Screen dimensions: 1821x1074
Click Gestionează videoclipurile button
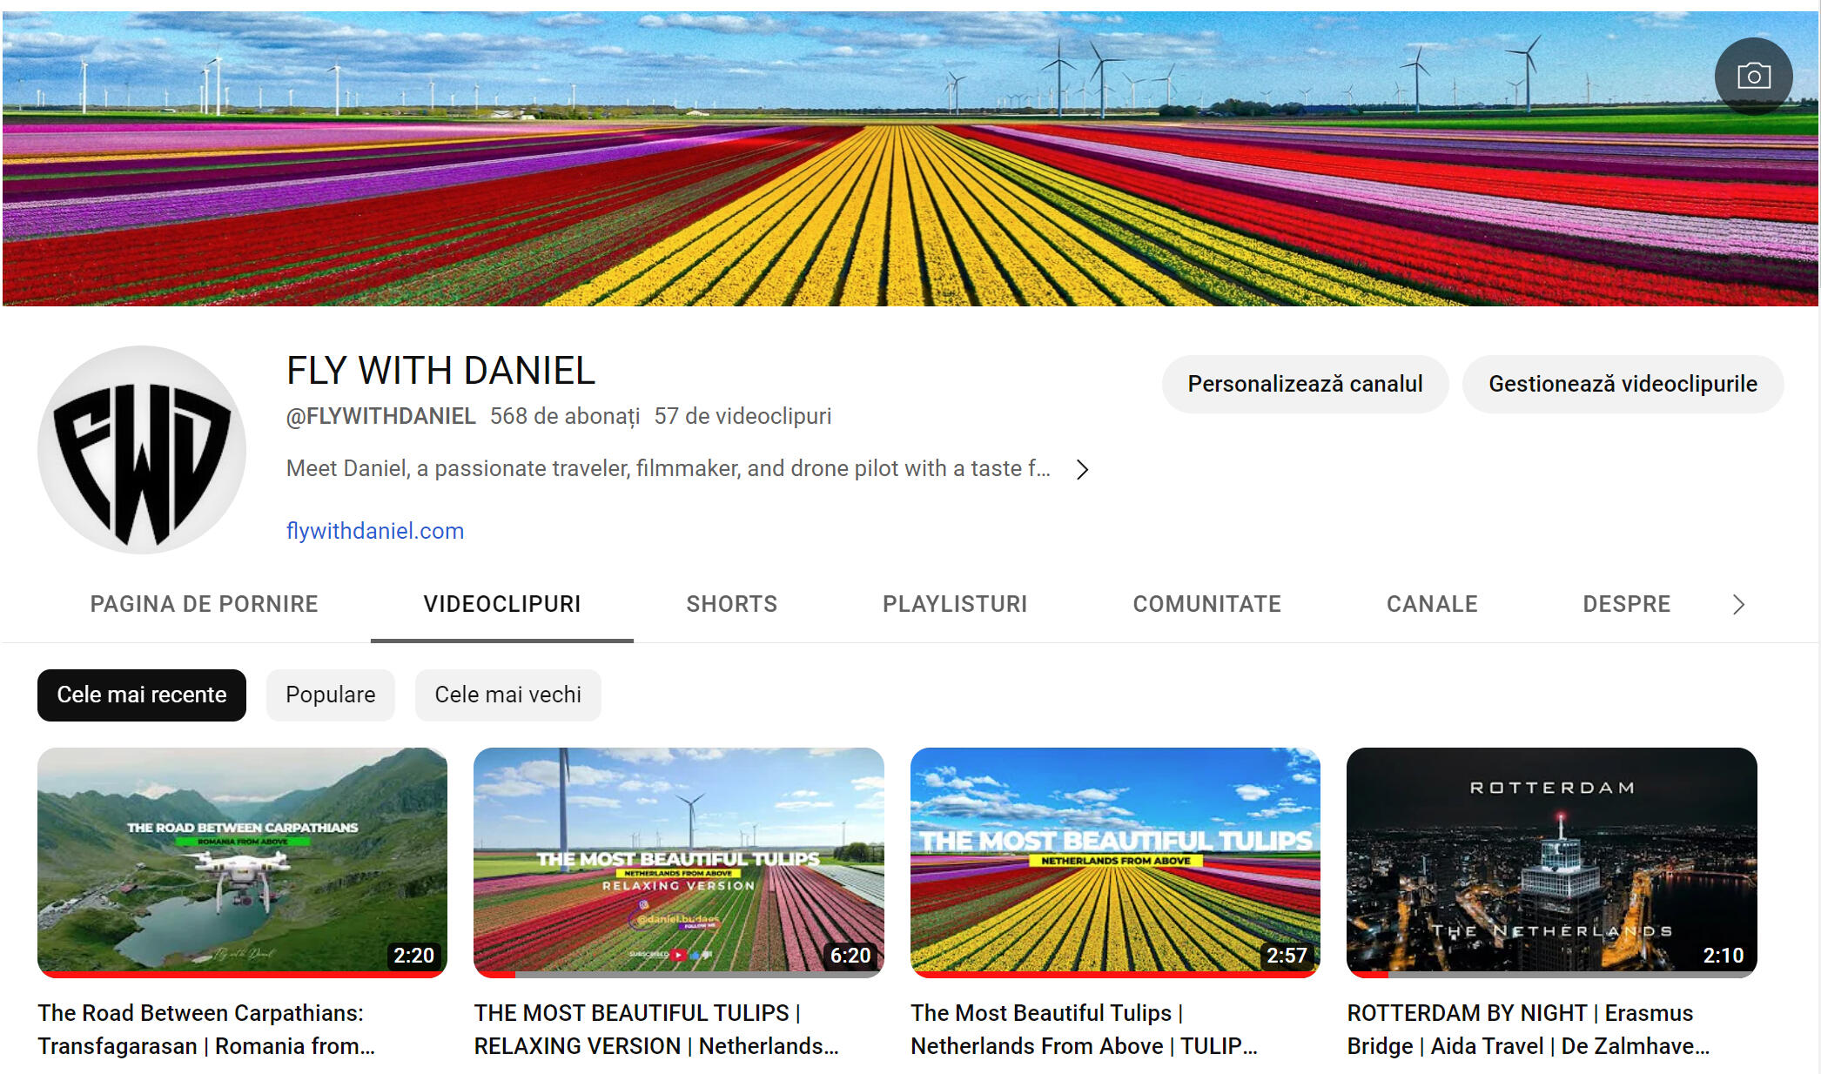[x=1622, y=384]
